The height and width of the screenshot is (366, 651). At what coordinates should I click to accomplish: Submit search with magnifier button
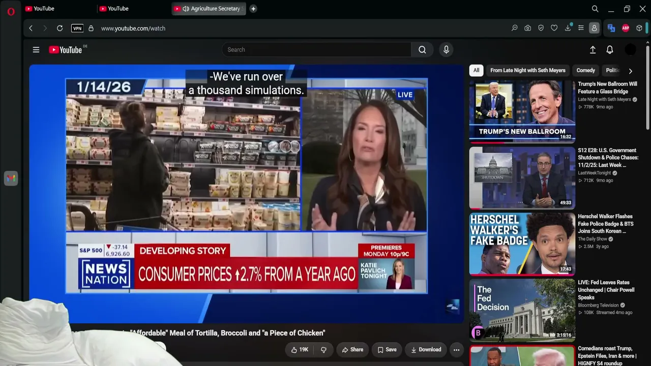click(x=422, y=50)
